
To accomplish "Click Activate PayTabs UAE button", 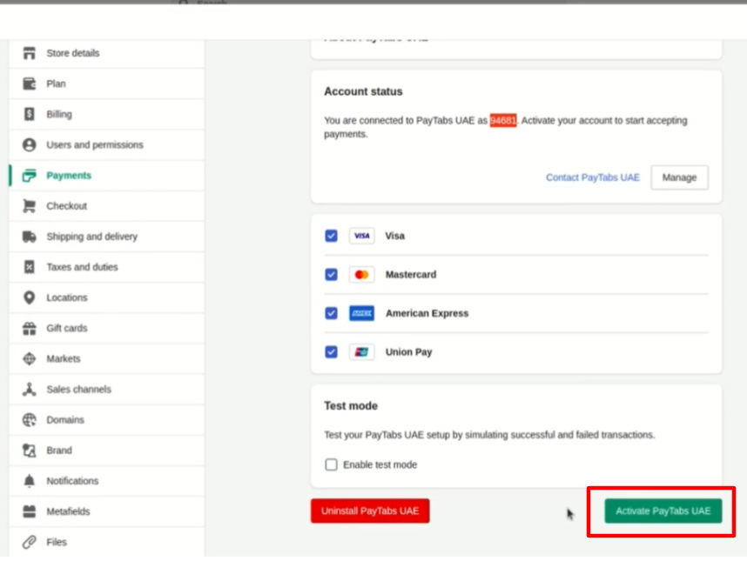I will tap(663, 511).
